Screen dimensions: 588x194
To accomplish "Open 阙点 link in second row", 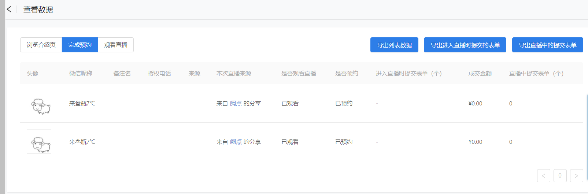I will pyautogui.click(x=236, y=142).
